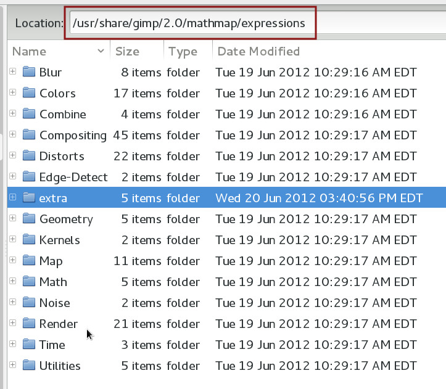446x389 pixels.
Task: Select the Edge-Detect folder name
Action: pyautogui.click(x=73, y=177)
